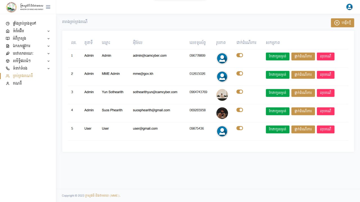The image size is (360, 202).
Task: Click the hamburger menu icon beside the ministry logo
Action: click(48, 7)
